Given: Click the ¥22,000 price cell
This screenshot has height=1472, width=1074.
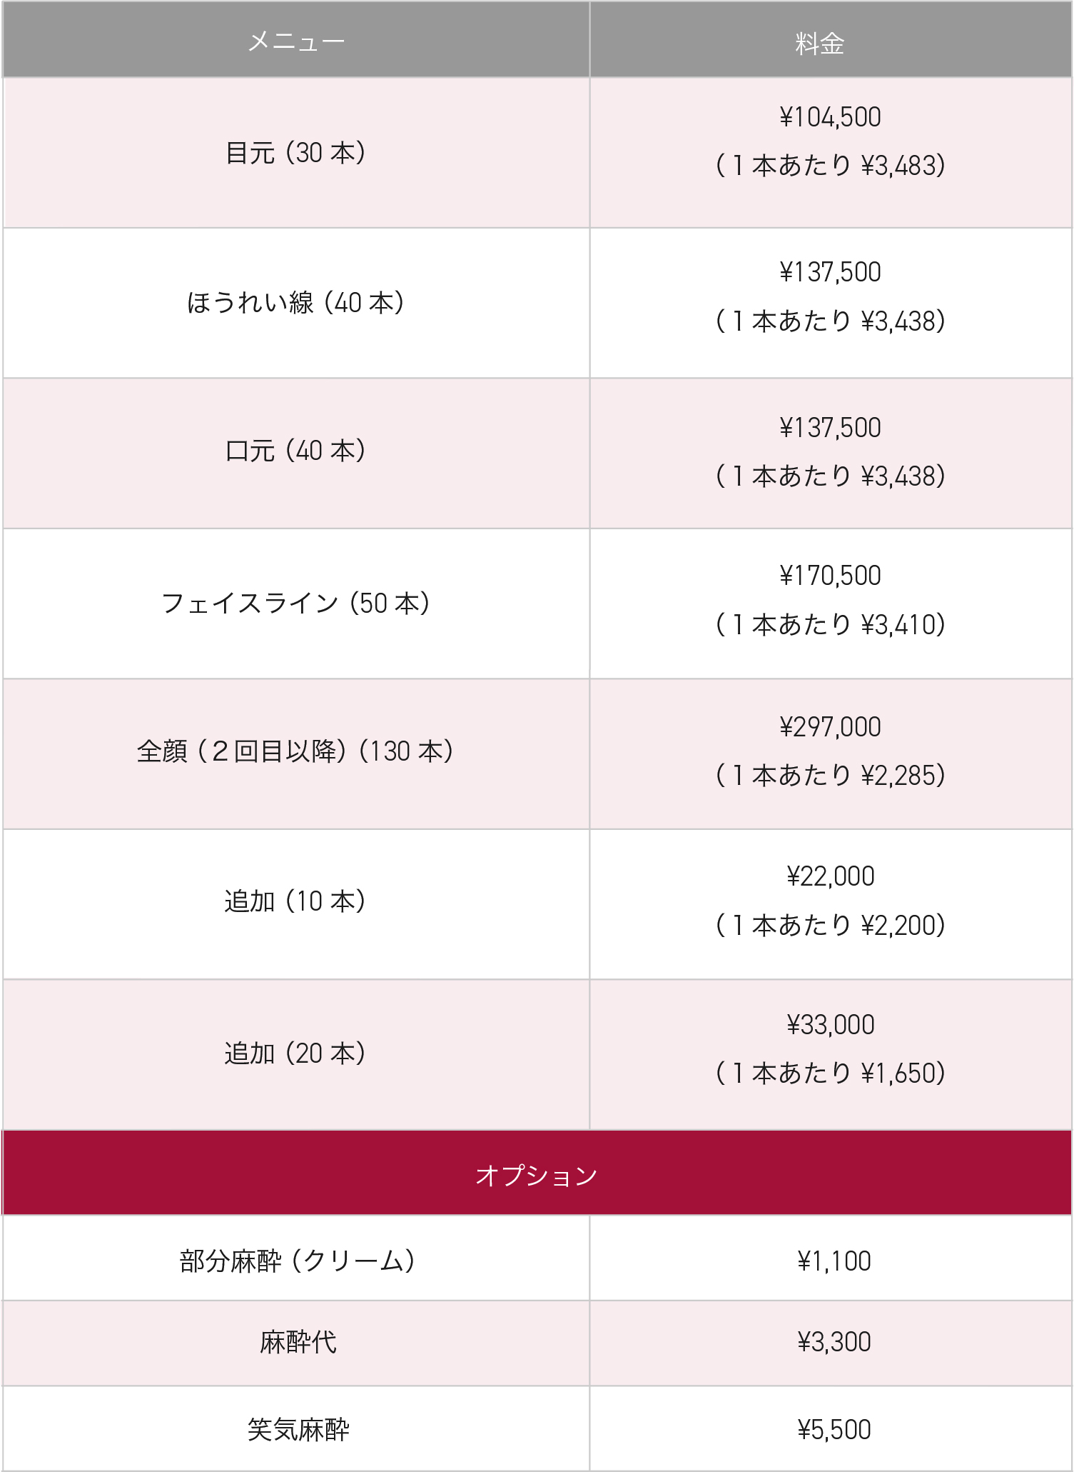Looking at the screenshot, I should coord(830,901).
